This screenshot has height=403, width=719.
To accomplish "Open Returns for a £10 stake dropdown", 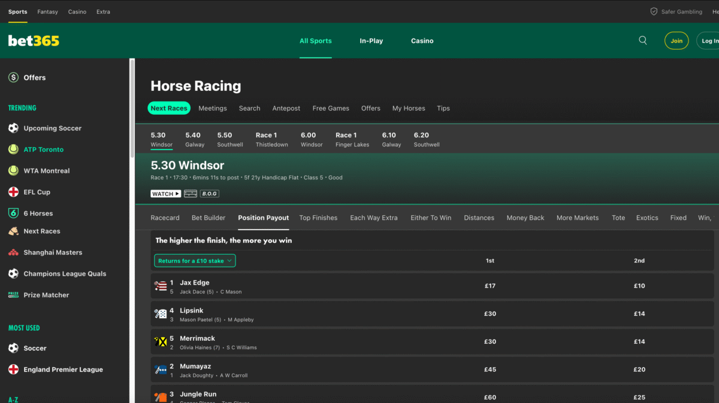I will coord(195,261).
